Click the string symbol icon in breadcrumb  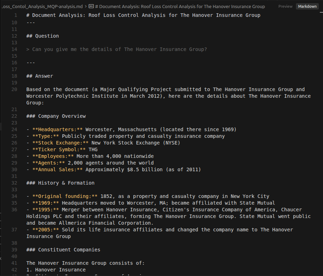coord(91,6)
